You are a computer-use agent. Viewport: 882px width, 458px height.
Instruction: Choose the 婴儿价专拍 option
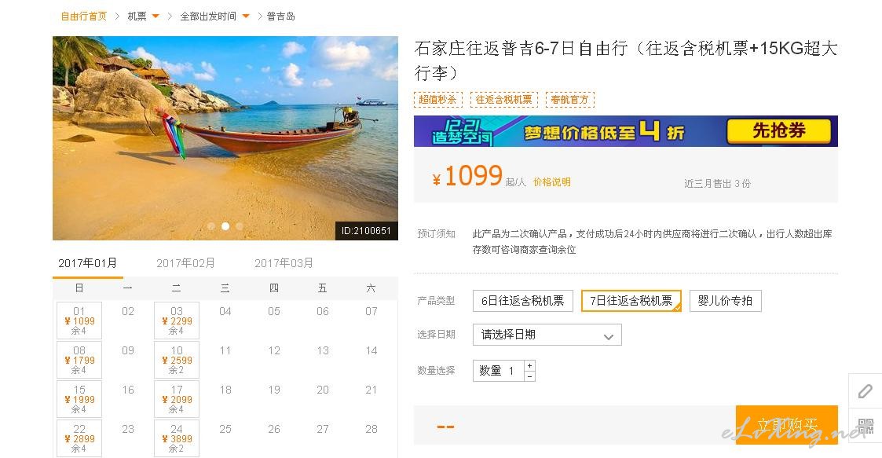(725, 300)
